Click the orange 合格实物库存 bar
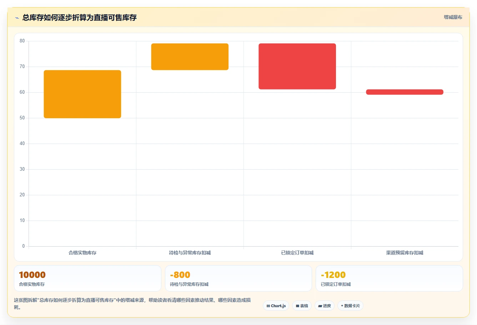This screenshot has width=477, height=325. coord(82,94)
